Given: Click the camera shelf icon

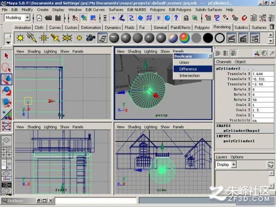Looking at the screenshot, I should coord(91,38).
